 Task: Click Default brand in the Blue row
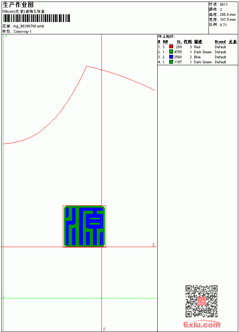pyautogui.click(x=220, y=57)
